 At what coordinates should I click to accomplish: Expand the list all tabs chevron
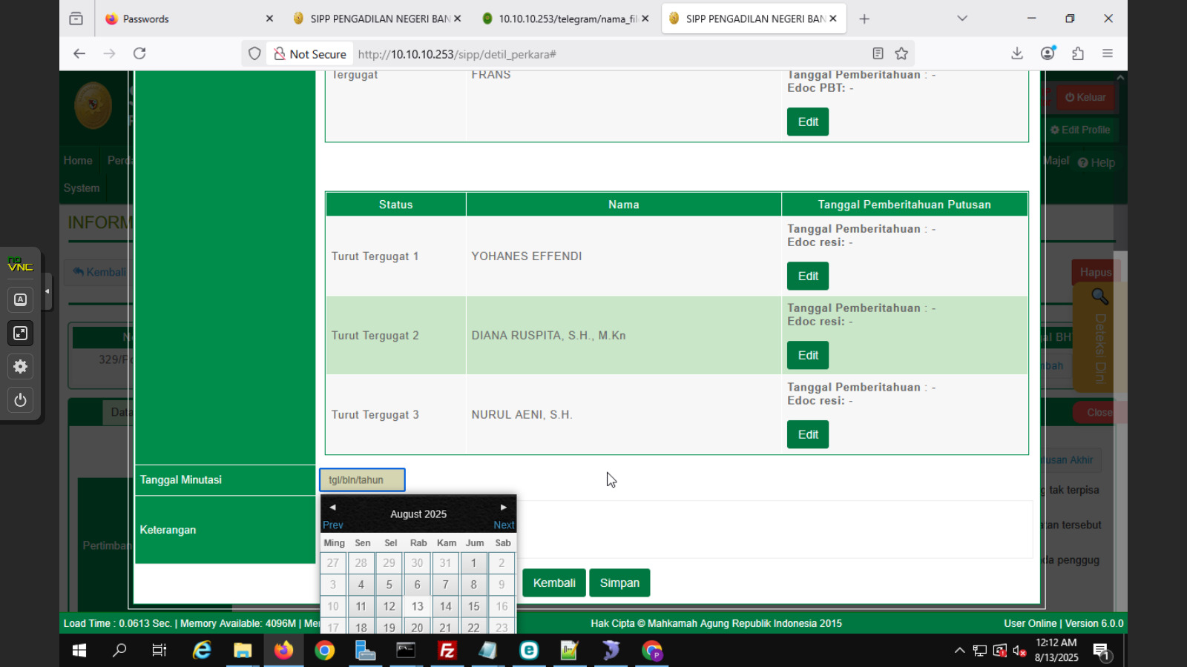[x=962, y=19]
